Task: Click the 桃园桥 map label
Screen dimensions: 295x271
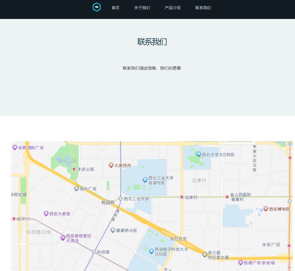Action: [x=108, y=203]
